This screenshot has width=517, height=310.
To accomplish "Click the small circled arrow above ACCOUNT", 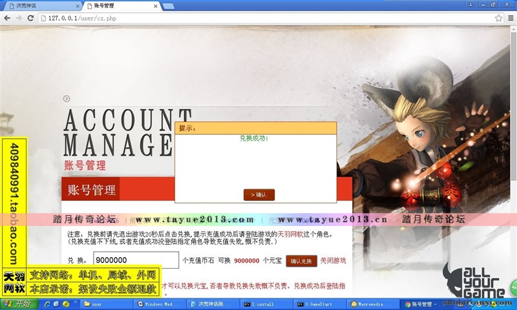I will 67,99.
